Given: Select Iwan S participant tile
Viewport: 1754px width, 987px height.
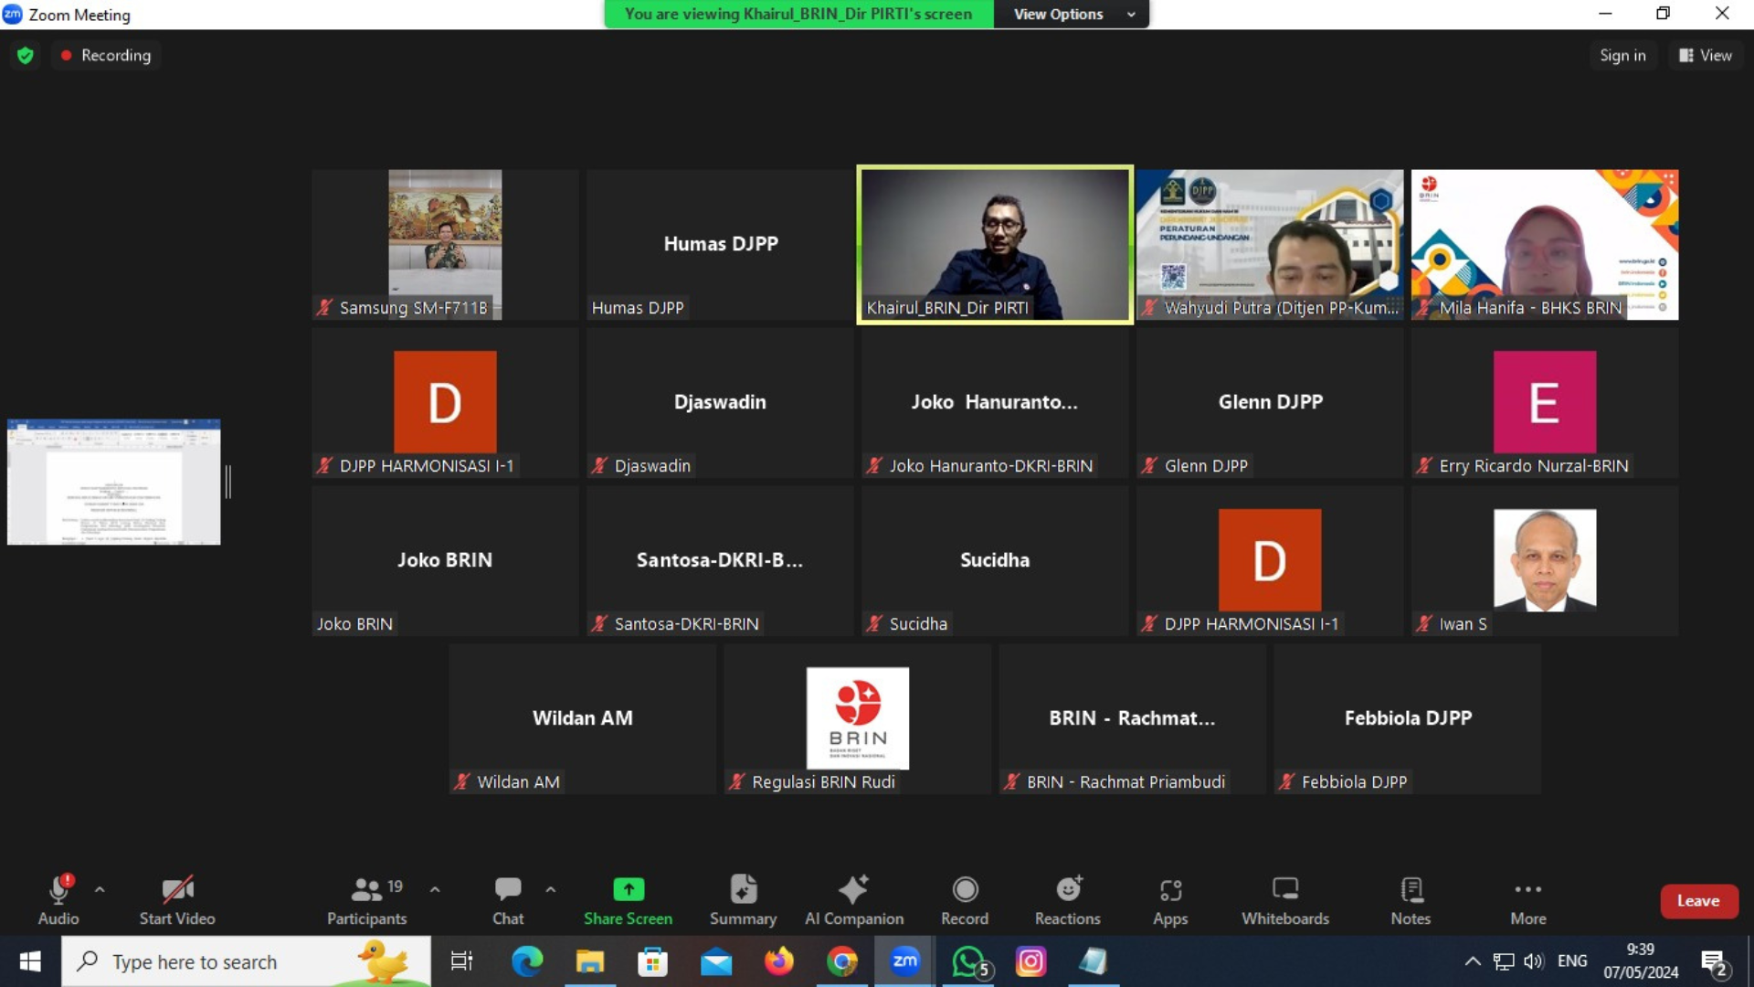Looking at the screenshot, I should tap(1544, 560).
